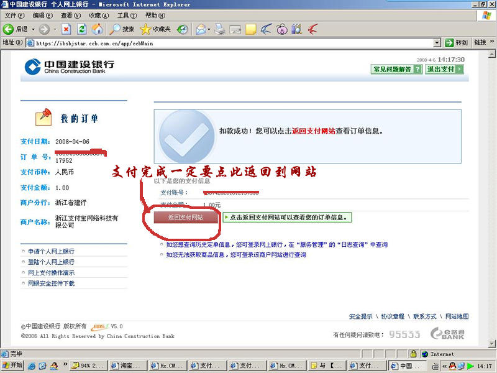Open the History toolbar icon
This screenshot has width=497, height=373.
tap(182, 29)
